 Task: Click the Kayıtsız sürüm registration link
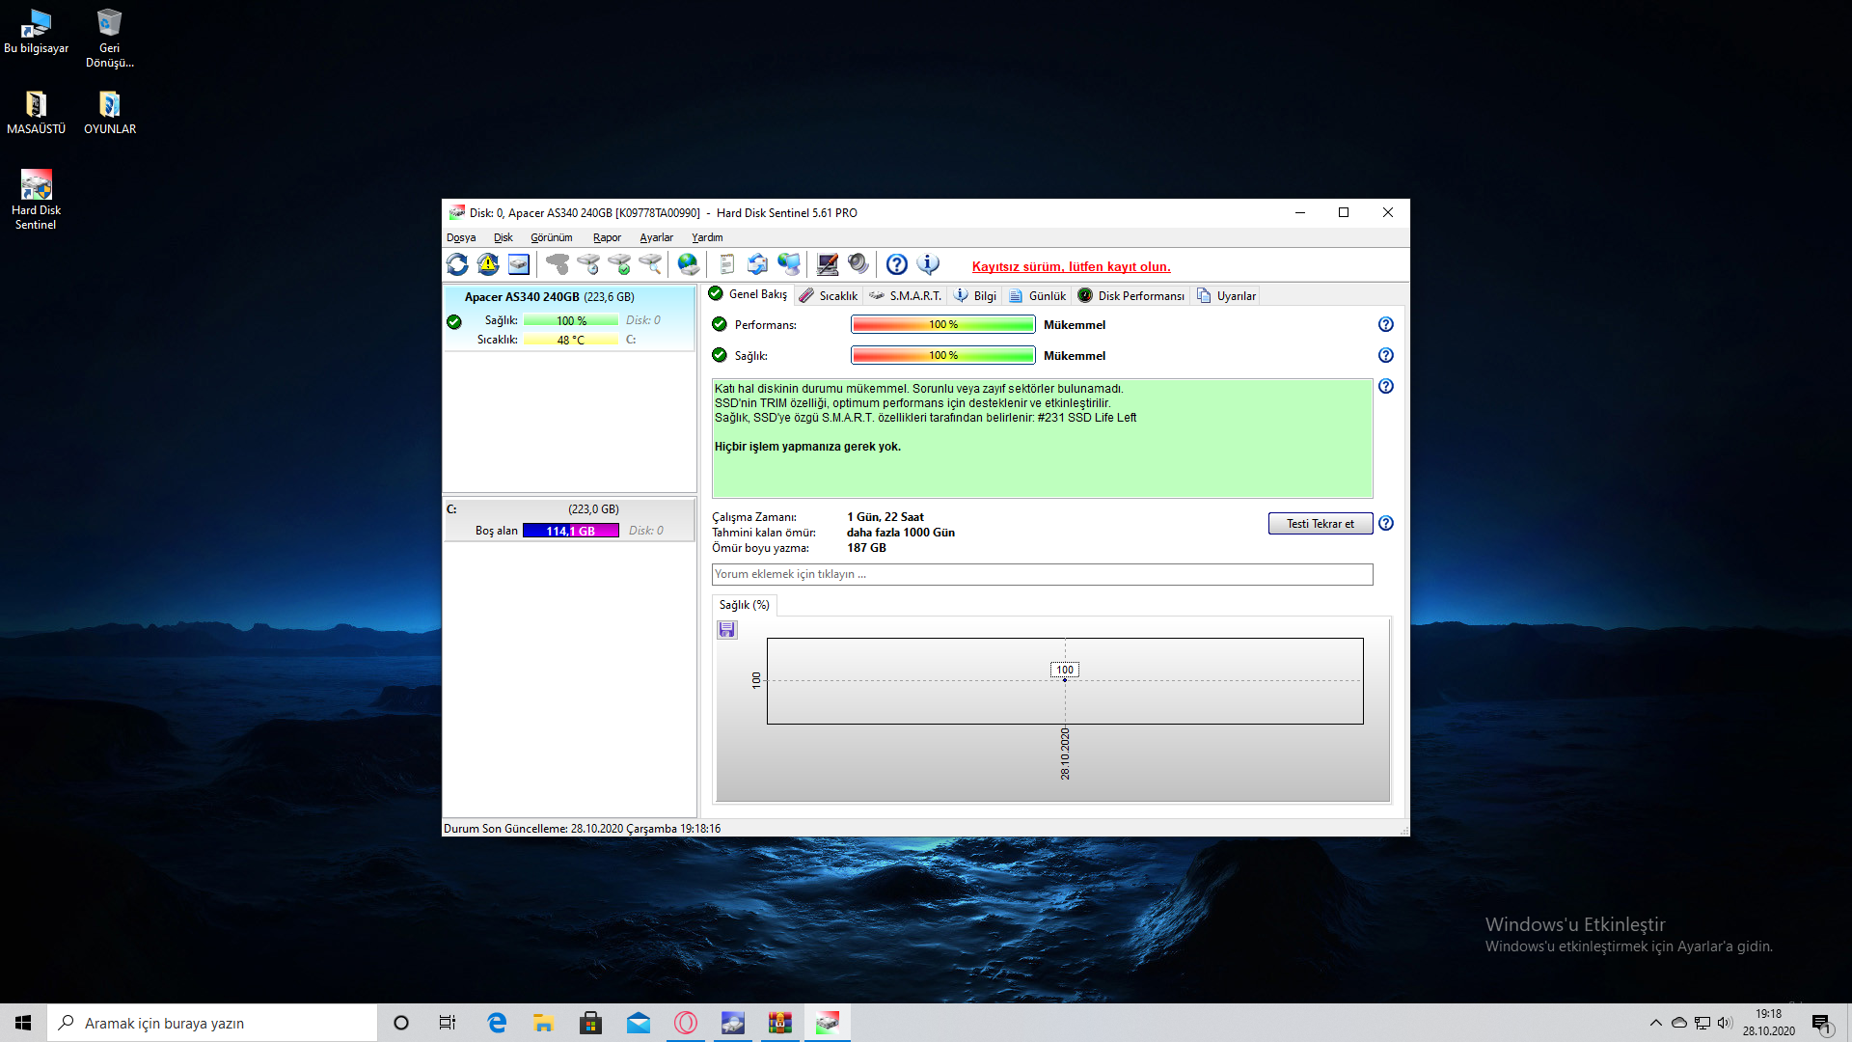pos(1071,267)
